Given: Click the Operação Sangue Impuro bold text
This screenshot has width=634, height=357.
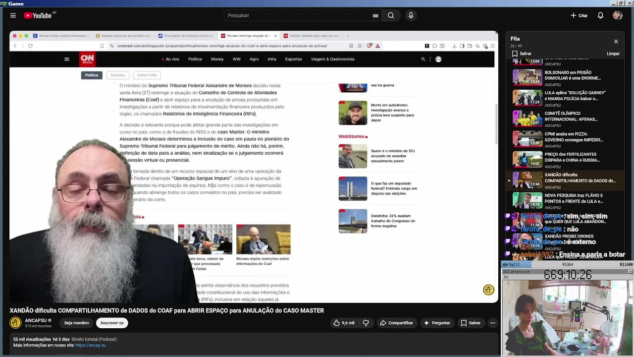Looking at the screenshot, I should 201,178.
